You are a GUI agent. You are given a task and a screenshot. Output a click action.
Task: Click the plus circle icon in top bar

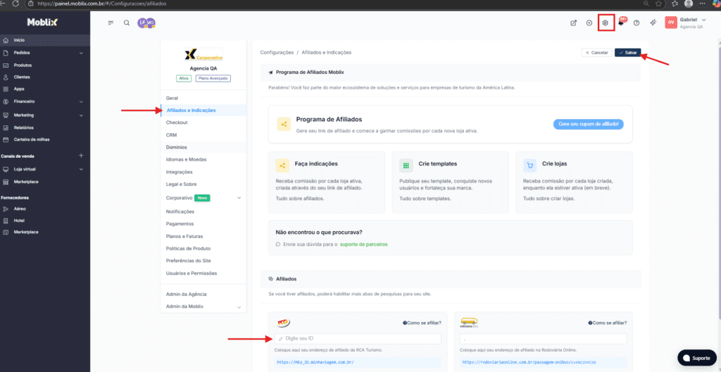pyautogui.click(x=589, y=23)
